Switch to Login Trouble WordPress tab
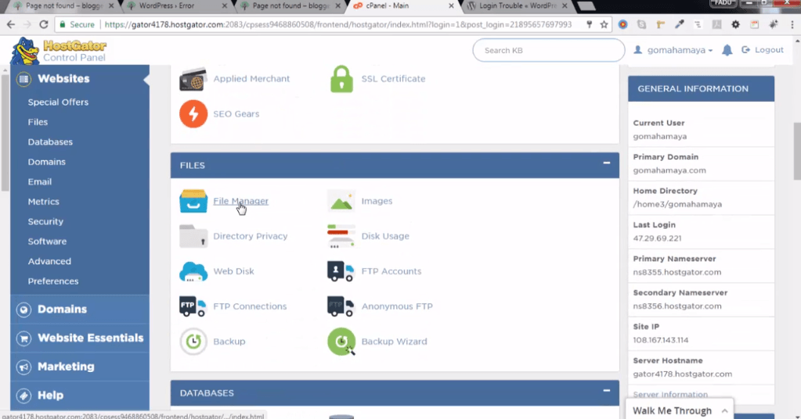Viewport: 801px width, 419px height. coord(517,6)
